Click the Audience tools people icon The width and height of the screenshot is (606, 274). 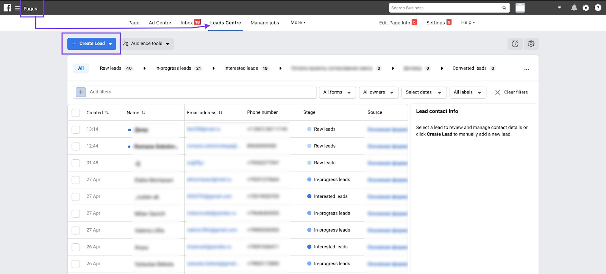pos(126,44)
